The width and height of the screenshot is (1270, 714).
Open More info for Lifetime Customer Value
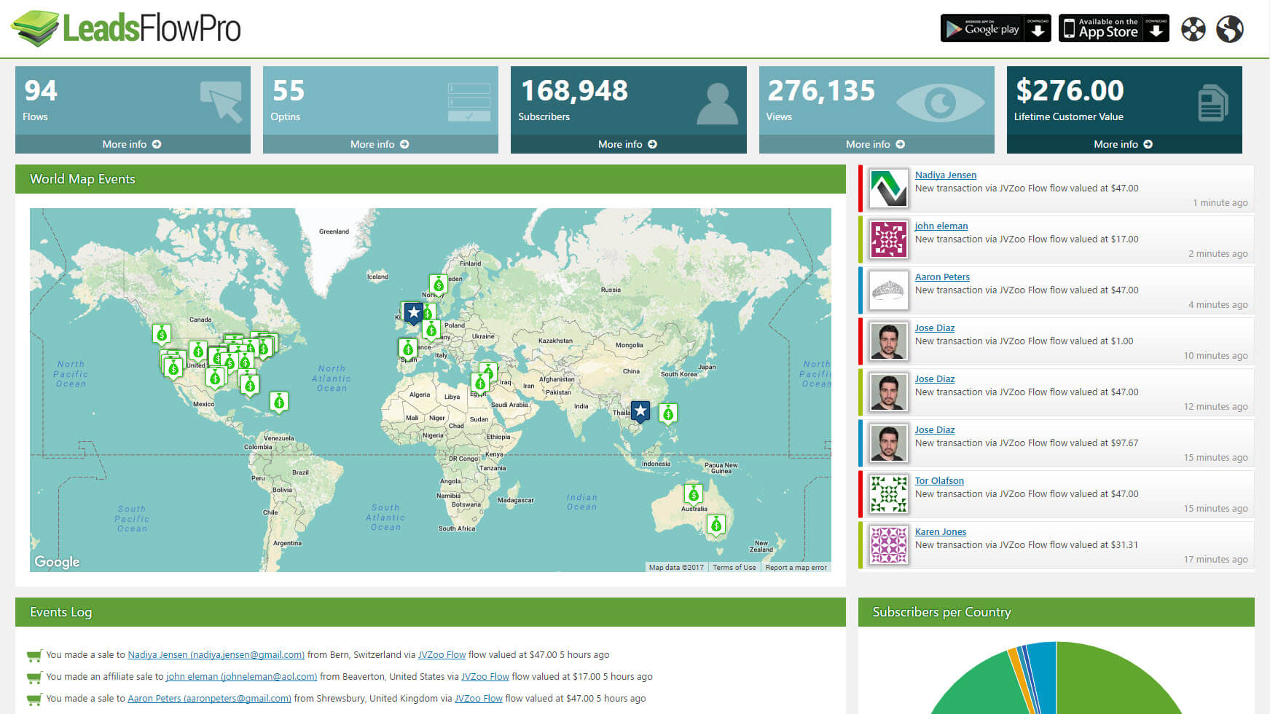(x=1124, y=144)
